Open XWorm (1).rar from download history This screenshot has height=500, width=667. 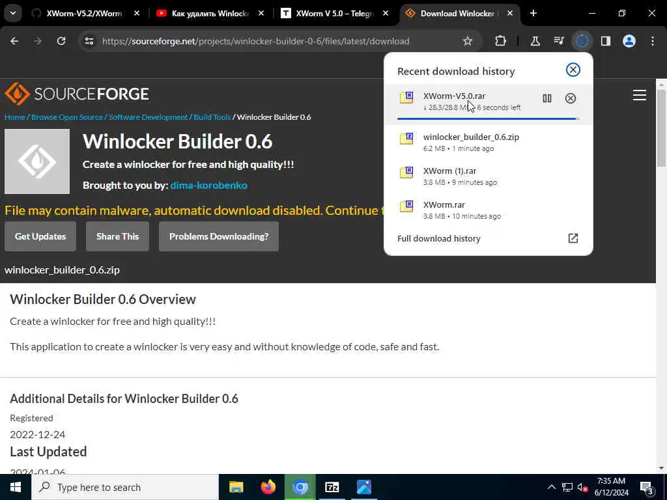[489, 176]
